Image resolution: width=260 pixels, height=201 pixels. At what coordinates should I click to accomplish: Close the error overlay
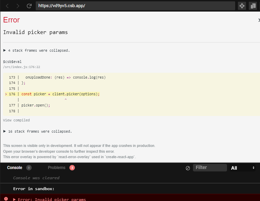(x=259, y=20)
